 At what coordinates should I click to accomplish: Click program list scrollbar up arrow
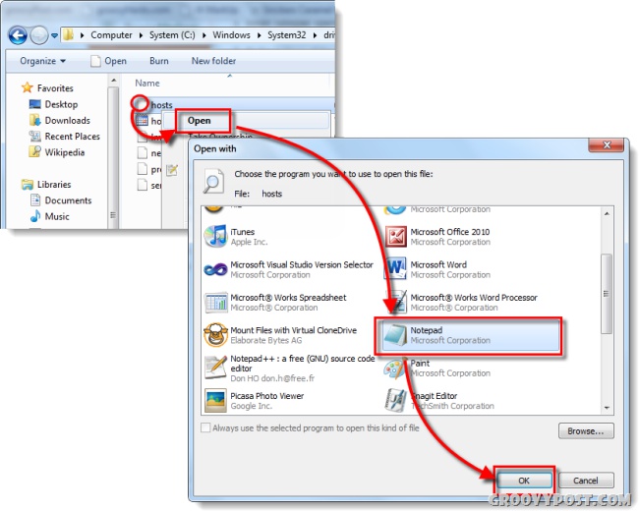607,213
